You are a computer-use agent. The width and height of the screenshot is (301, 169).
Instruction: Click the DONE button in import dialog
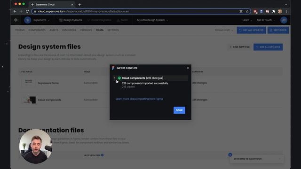[x=179, y=110]
